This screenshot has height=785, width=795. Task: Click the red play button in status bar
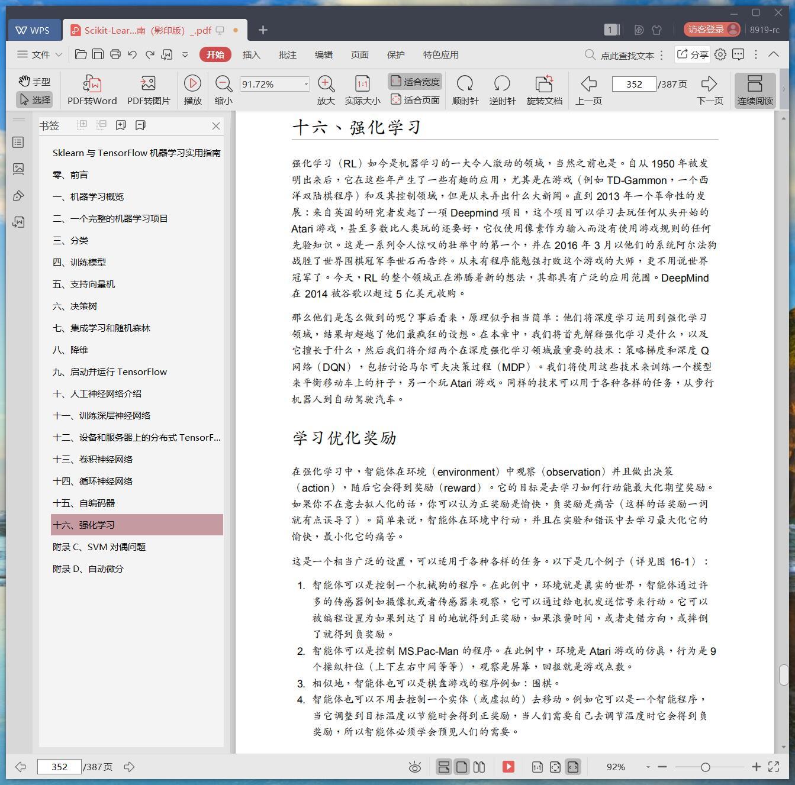[x=508, y=767]
